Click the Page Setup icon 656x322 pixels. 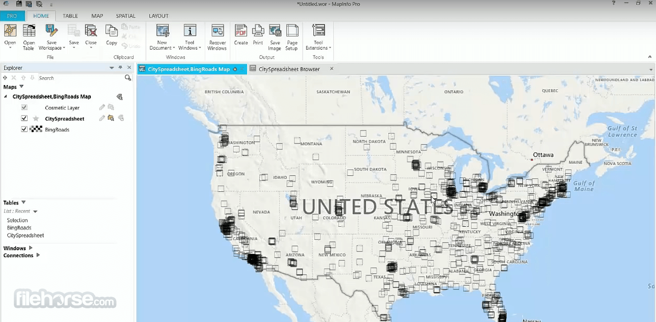click(292, 31)
